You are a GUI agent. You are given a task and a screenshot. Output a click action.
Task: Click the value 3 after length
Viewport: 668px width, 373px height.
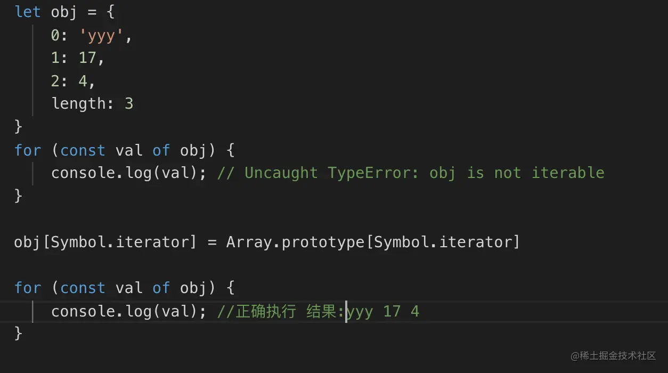tap(129, 103)
